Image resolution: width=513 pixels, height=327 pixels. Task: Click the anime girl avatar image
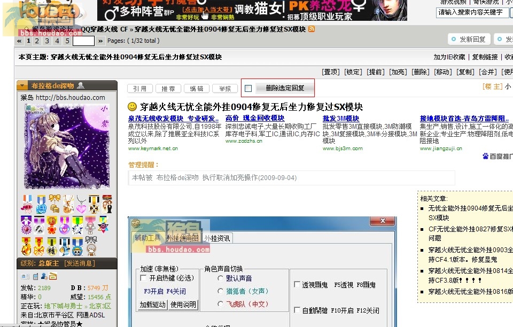point(67,146)
